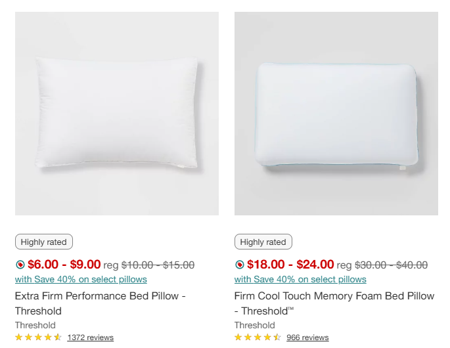Open the Save 40% deal under $18.00 - $24.00
The image size is (450, 348).
pos(300,279)
